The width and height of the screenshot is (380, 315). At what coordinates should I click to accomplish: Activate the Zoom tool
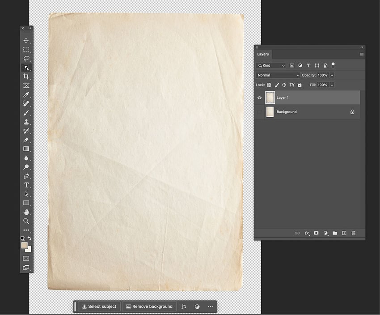click(x=26, y=221)
